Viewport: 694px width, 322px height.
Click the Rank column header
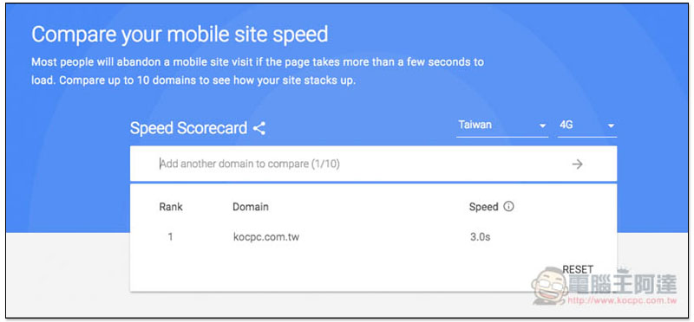point(171,206)
